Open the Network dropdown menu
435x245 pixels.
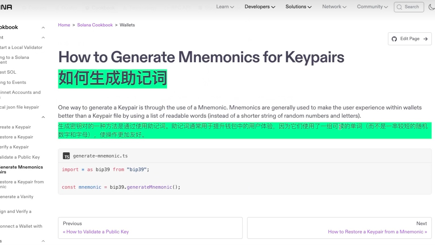pos(334,7)
